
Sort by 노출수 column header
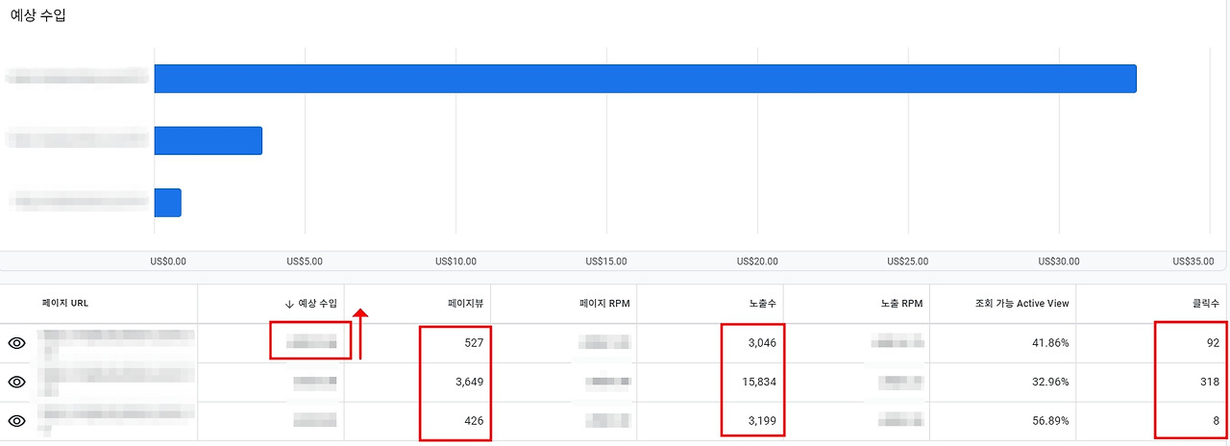coord(761,304)
